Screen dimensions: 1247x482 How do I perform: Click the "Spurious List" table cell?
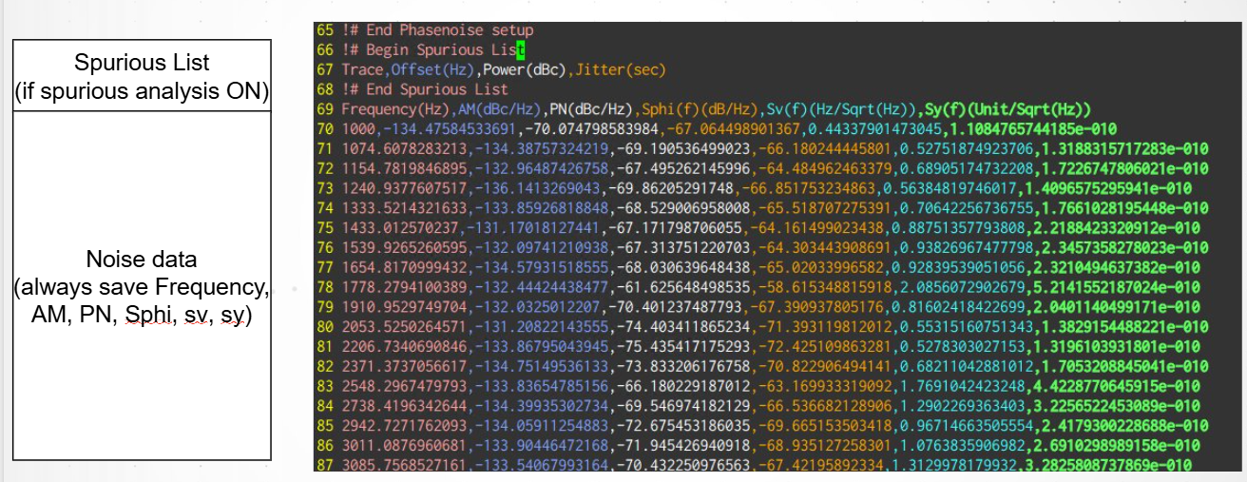[142, 76]
